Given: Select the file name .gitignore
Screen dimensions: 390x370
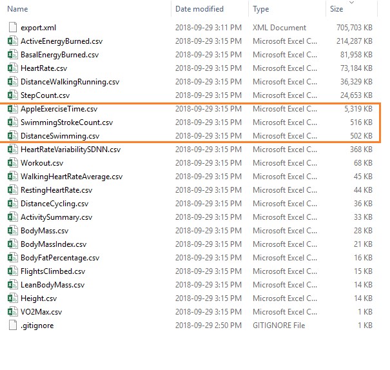Looking at the screenshot, I should 37,326.
